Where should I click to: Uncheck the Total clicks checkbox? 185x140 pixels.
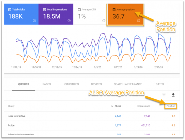tap(10, 9)
